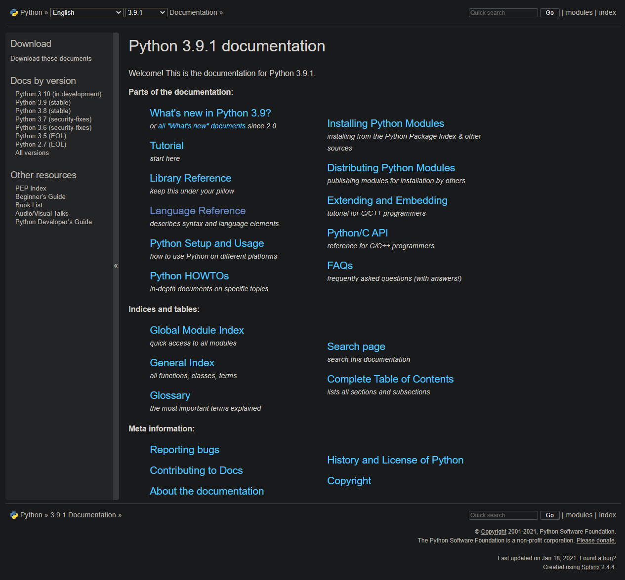
Task: Open the English language dropdown
Action: pyautogui.click(x=86, y=12)
